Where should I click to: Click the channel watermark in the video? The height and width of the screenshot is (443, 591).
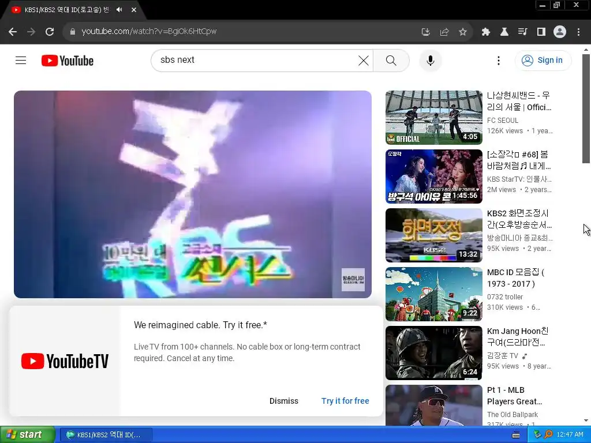(353, 279)
